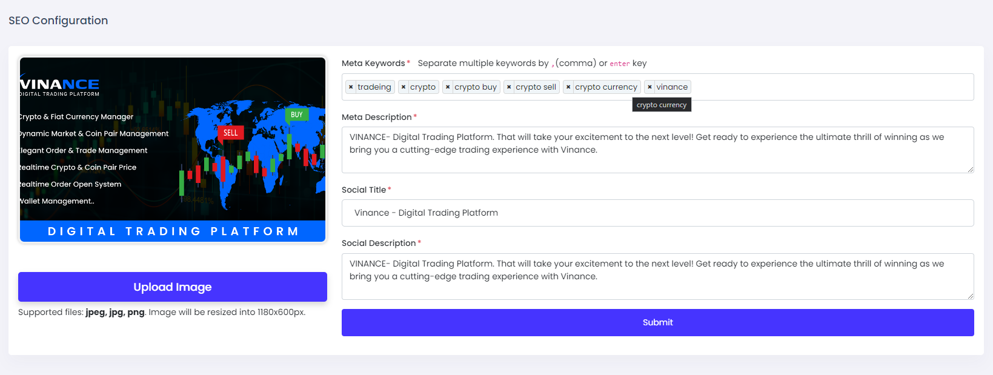Click the Vinance SEO preview image
993x375 pixels.
coord(173,150)
